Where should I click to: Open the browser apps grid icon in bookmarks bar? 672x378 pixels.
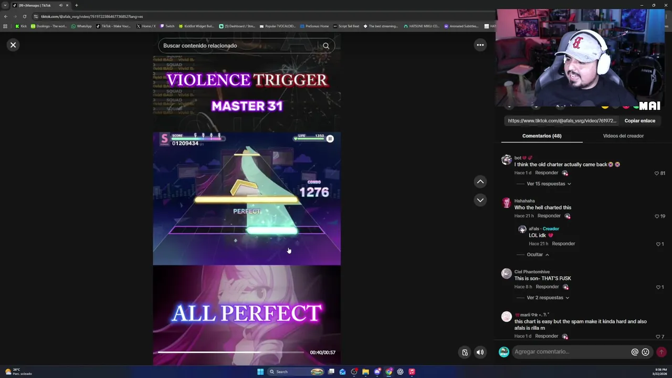pos(5,26)
